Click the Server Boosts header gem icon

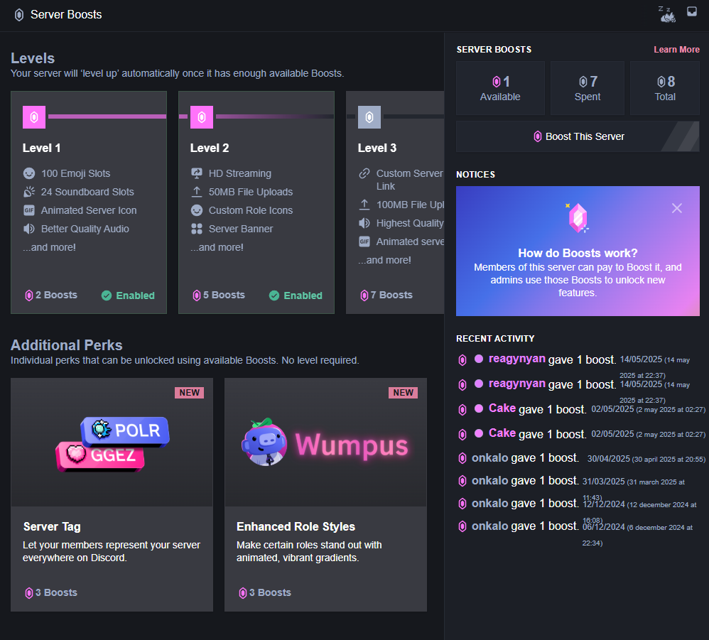pyautogui.click(x=19, y=15)
